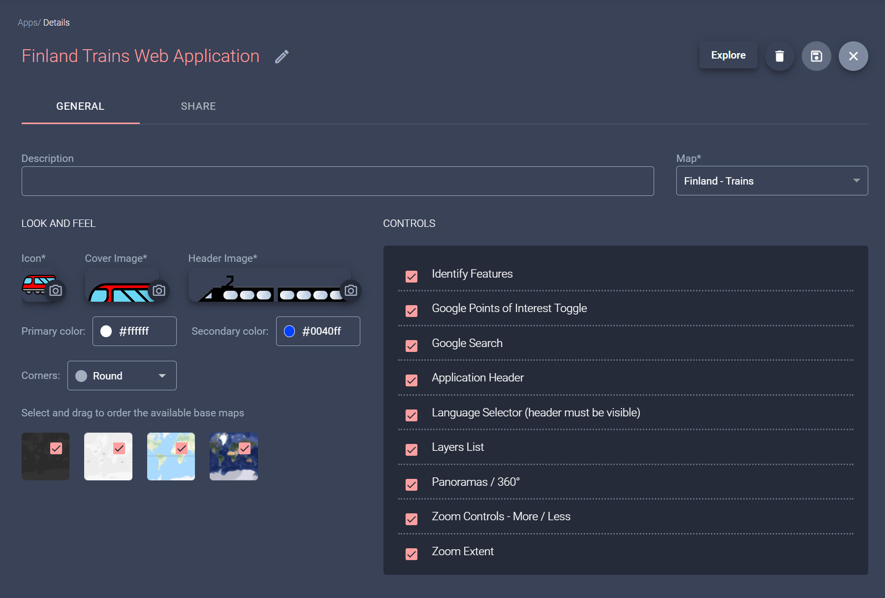Click inside the Description field
Screen dimensions: 885x598
[x=338, y=181]
